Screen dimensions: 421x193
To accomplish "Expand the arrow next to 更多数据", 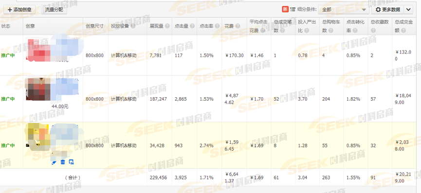I will point(408,10).
